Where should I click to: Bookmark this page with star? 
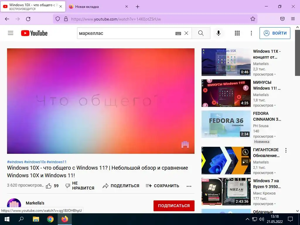253,19
